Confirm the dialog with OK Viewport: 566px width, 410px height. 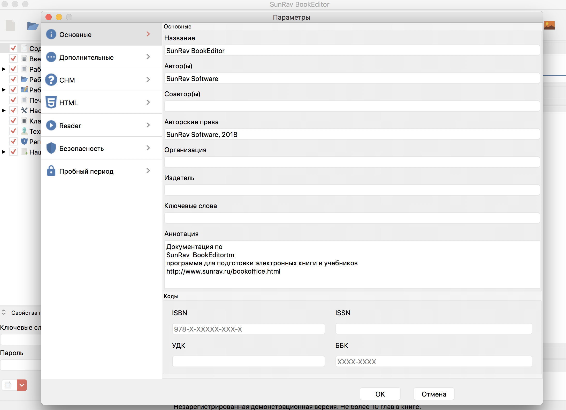[x=380, y=394]
